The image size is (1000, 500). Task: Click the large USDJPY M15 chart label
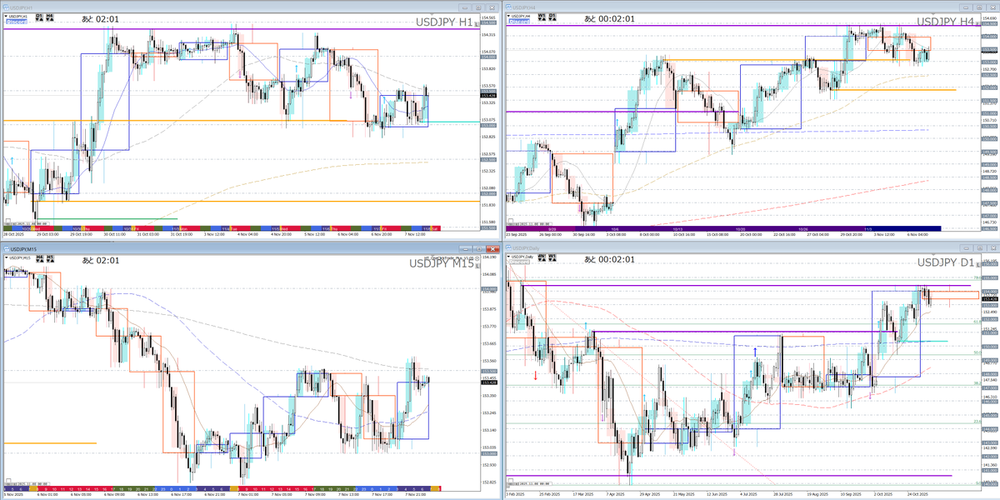point(442,263)
